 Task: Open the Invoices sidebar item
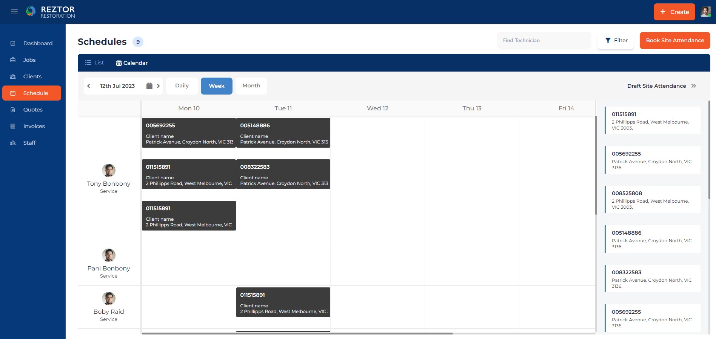[34, 126]
